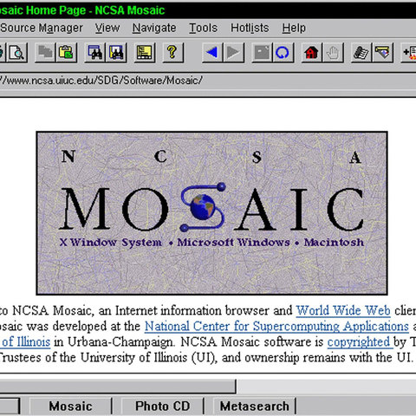This screenshot has width=416, height=416.
Task: Select the Metasearch tab
Action: point(255,406)
